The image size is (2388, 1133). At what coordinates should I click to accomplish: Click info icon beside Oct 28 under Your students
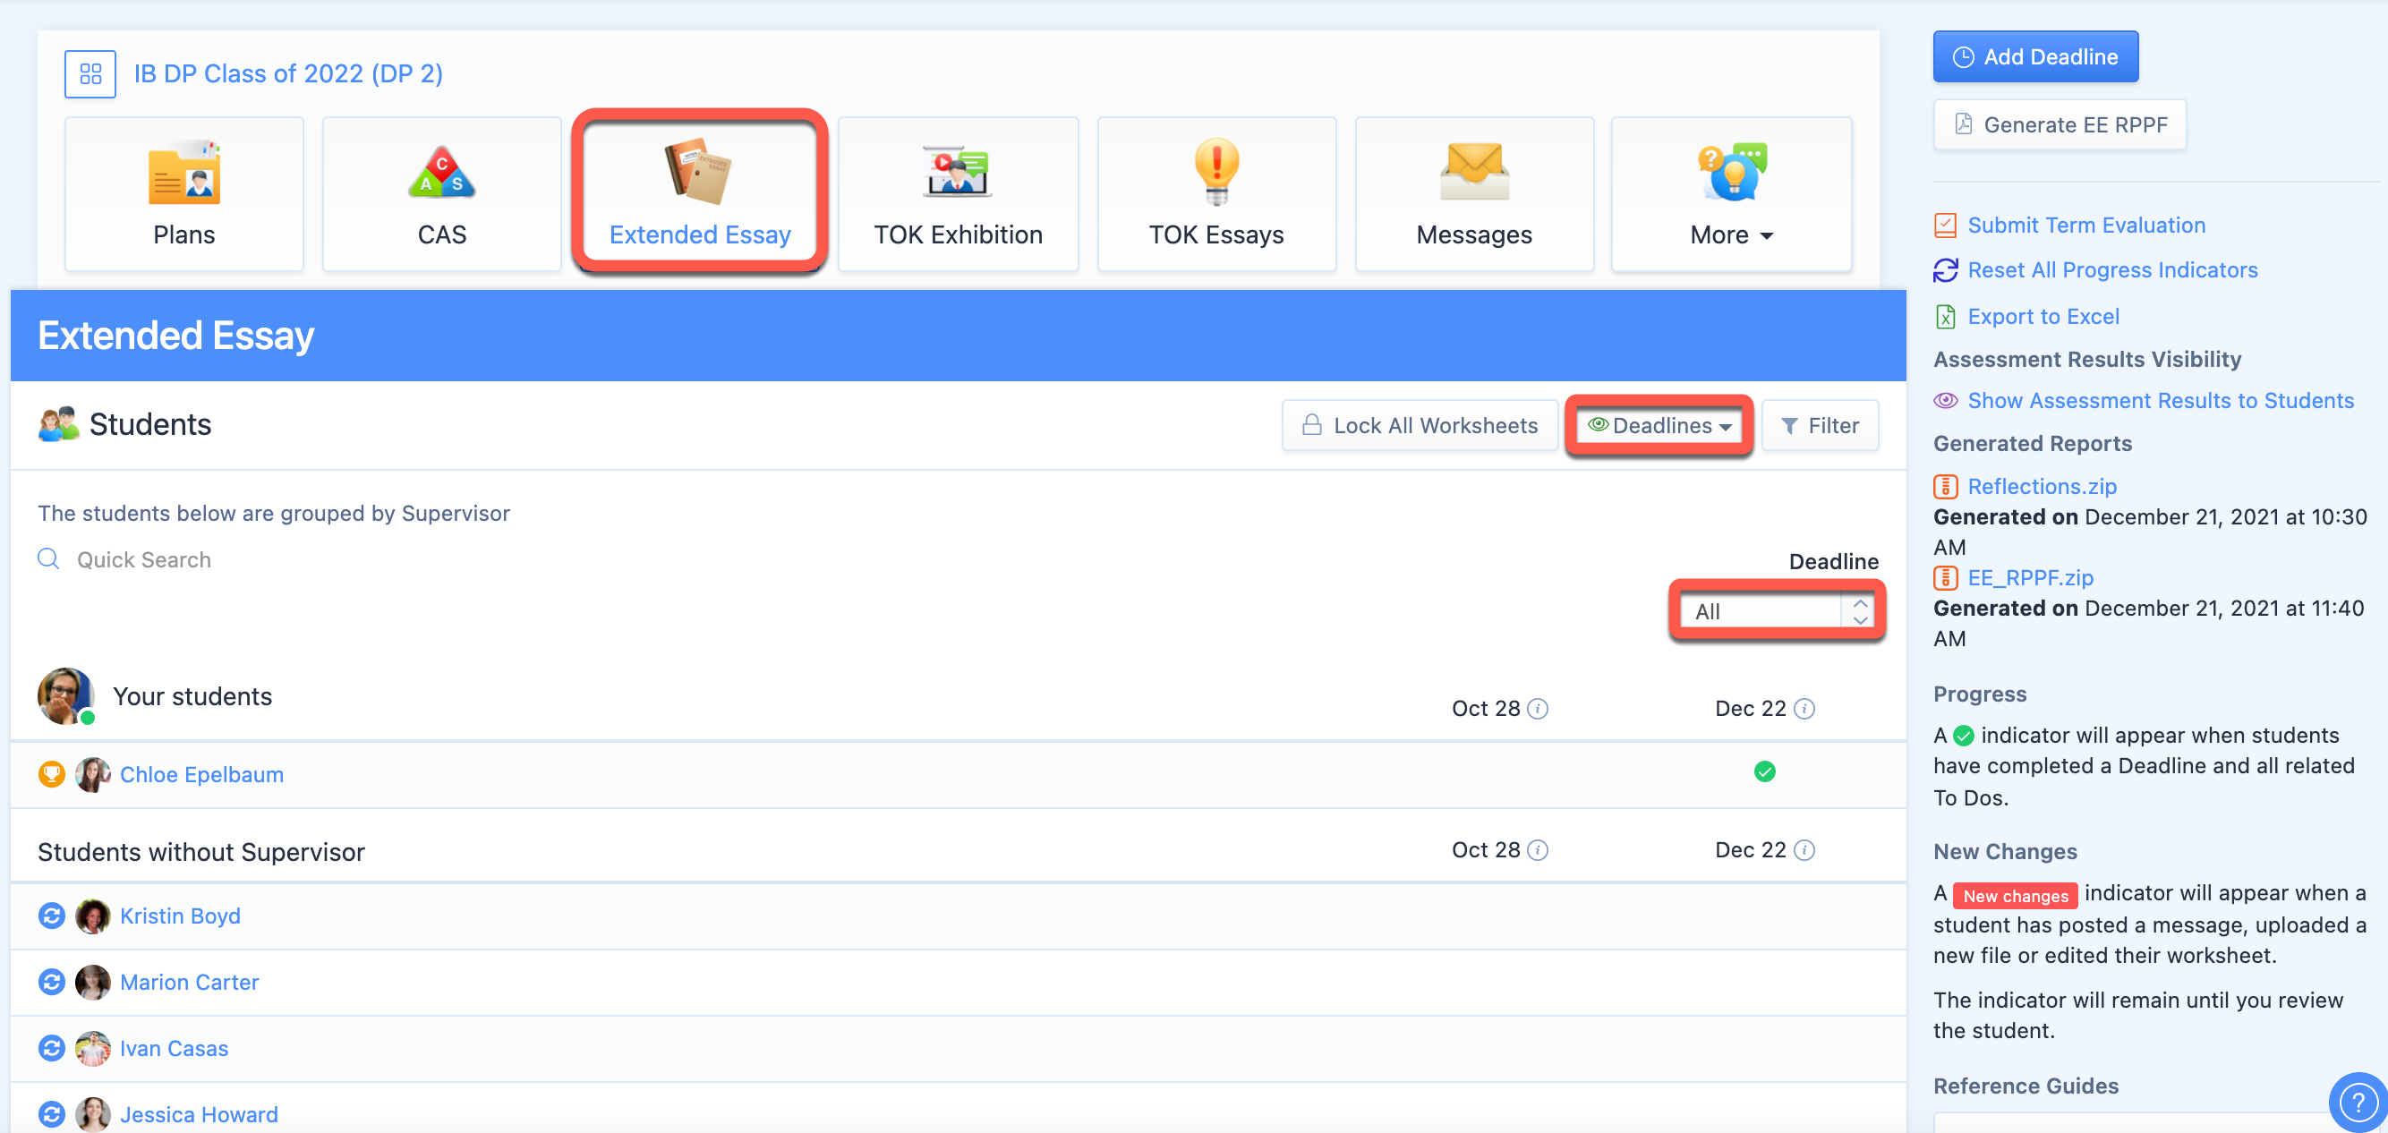point(1538,709)
